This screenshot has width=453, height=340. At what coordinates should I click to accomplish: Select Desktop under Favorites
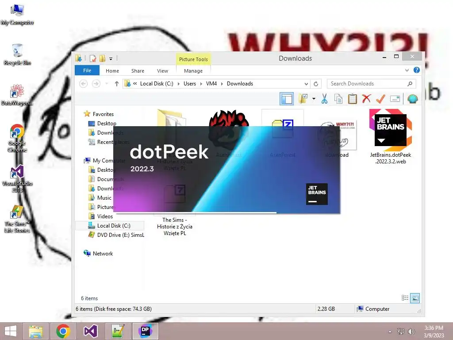point(106,123)
